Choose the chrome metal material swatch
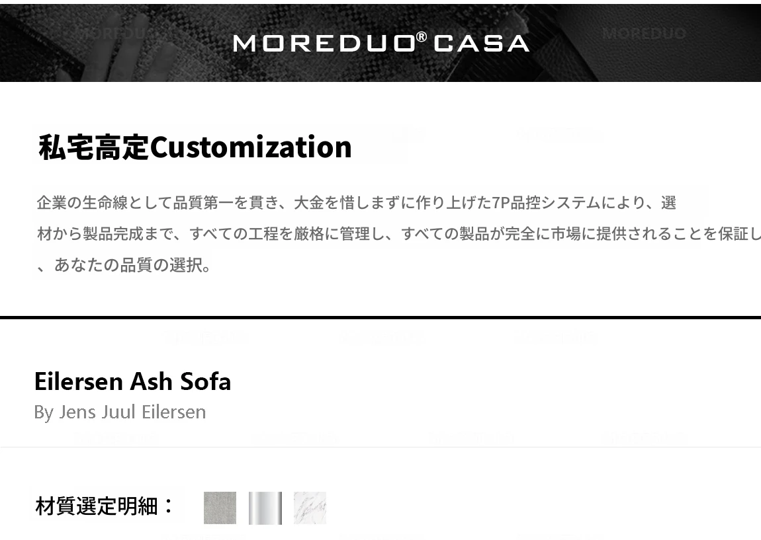Image resolution: width=761 pixels, height=540 pixels. pyautogui.click(x=265, y=508)
